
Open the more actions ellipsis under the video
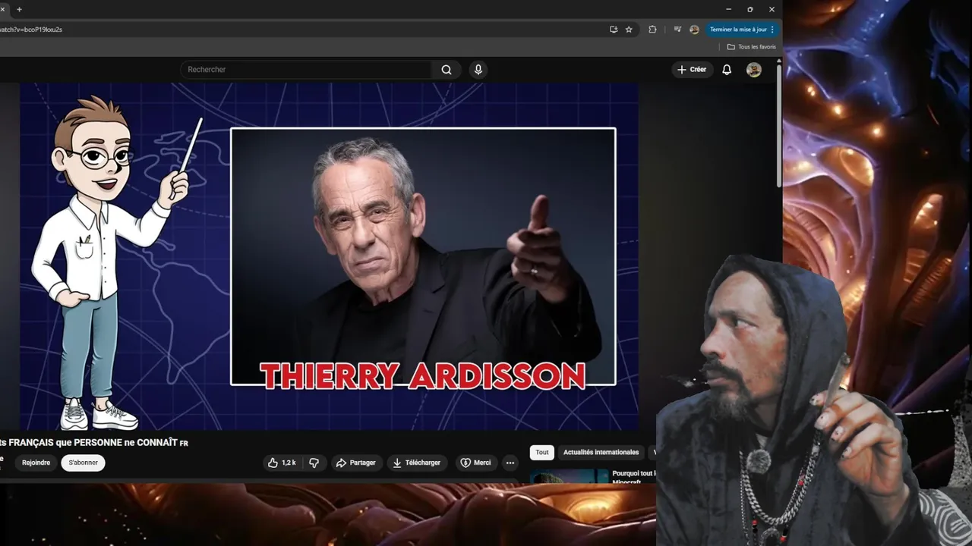(510, 463)
